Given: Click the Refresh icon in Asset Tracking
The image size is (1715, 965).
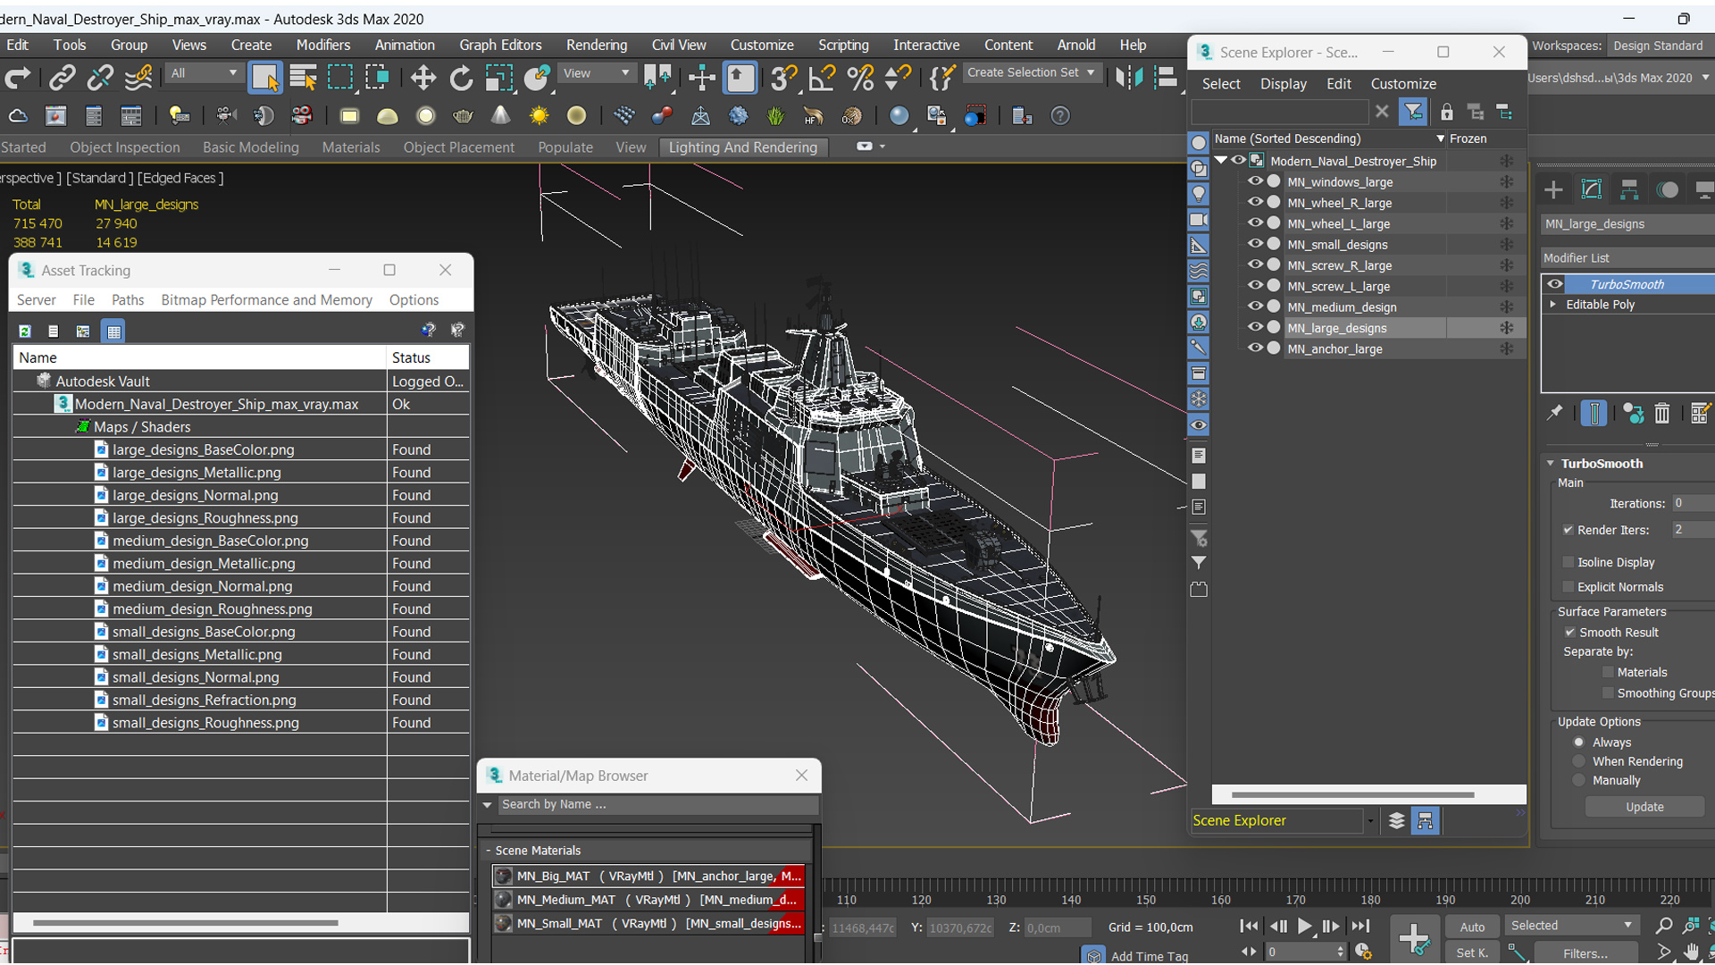Looking at the screenshot, I should pyautogui.click(x=25, y=331).
